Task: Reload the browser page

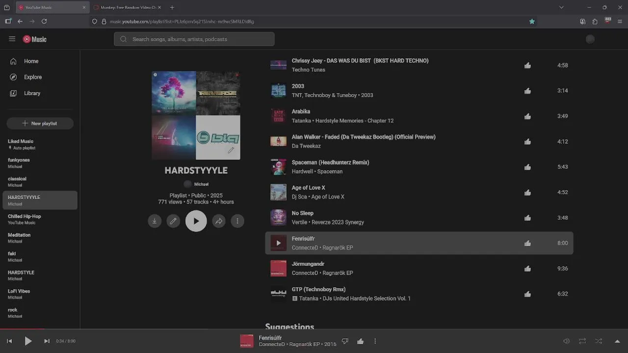Action: pos(44,22)
